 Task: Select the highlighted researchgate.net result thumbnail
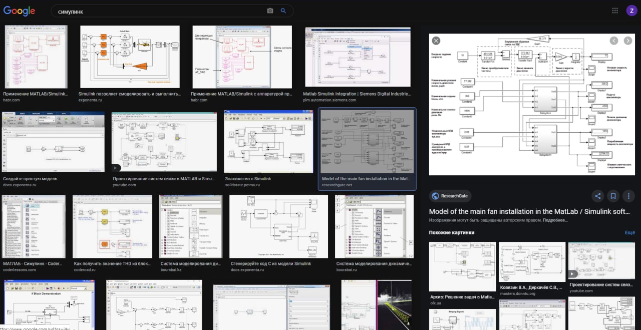368,142
